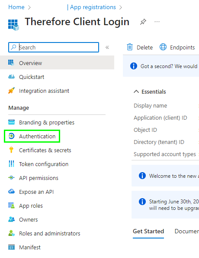Switch to the Documentation tab
Screen dimensions: 199x258
point(187,232)
